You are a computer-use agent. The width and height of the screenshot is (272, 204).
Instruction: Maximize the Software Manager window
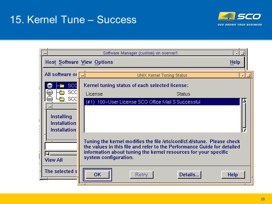coord(242,53)
